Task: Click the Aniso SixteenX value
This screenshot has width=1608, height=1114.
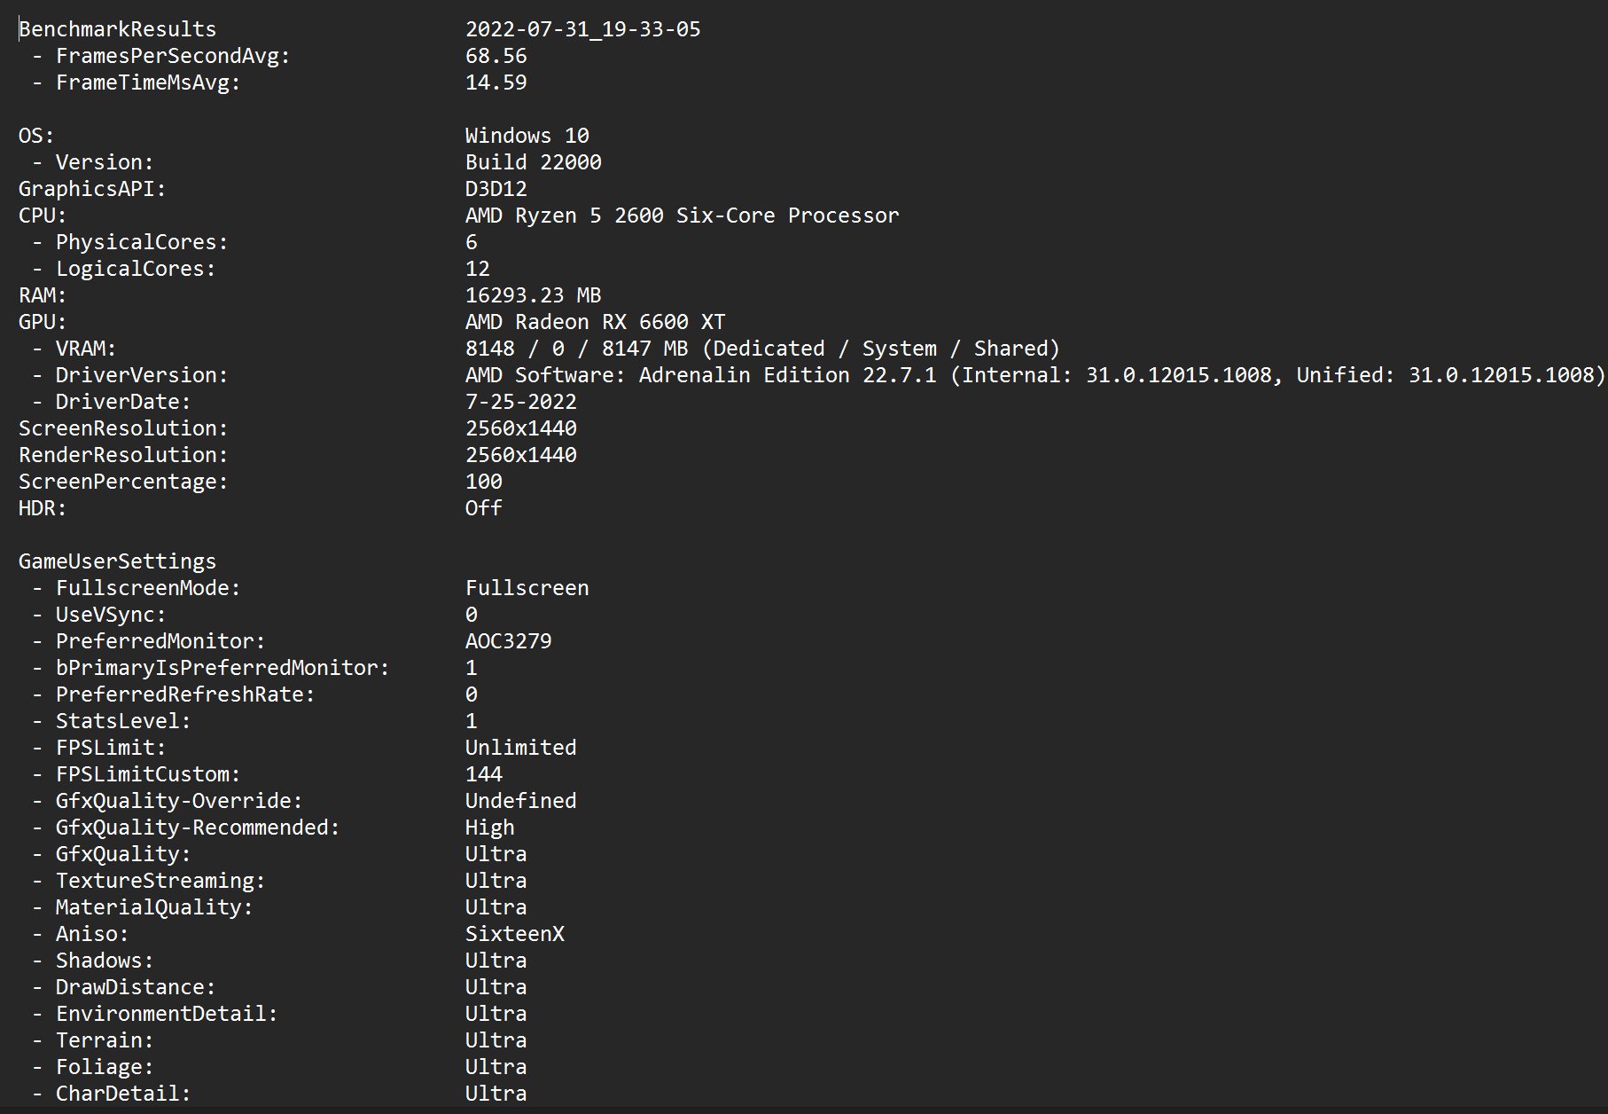Action: click(x=514, y=934)
